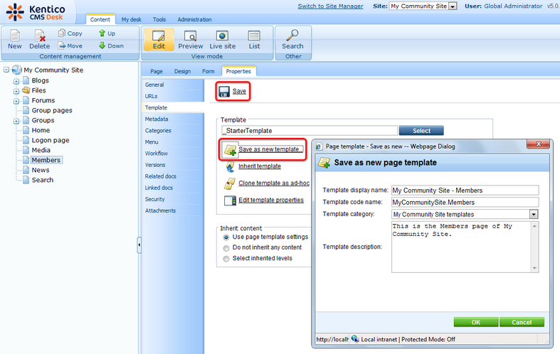Click the News page icon in tree
The image size is (560, 354).
pyautogui.click(x=26, y=170)
